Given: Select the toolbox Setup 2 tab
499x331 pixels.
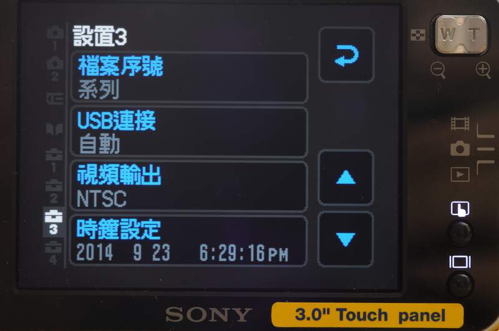Looking at the screenshot, I should (x=54, y=191).
